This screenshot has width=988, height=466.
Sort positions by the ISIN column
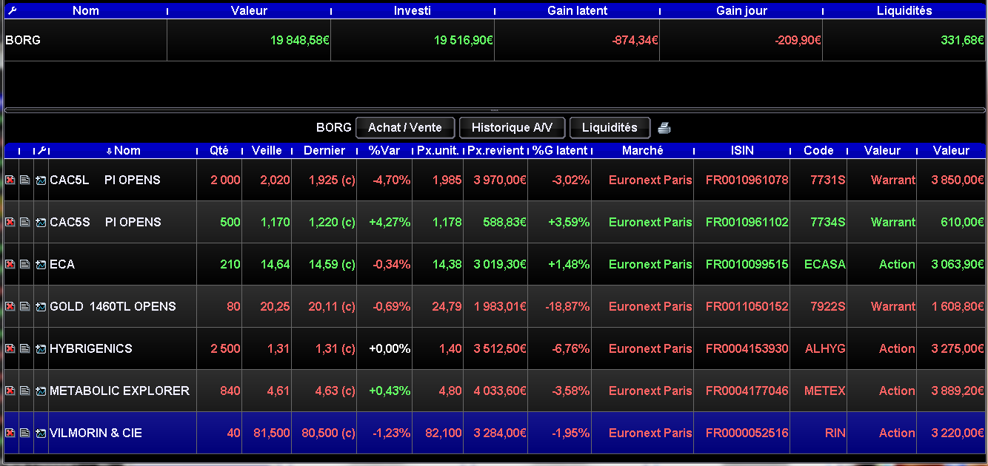click(x=742, y=150)
